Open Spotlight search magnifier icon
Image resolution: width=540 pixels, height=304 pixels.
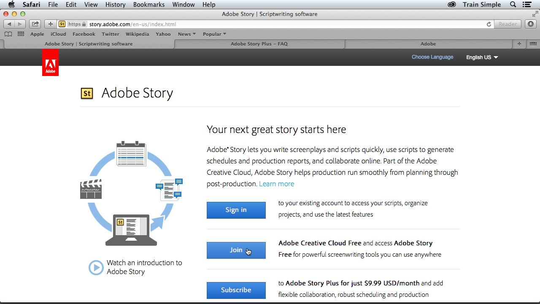513,5
